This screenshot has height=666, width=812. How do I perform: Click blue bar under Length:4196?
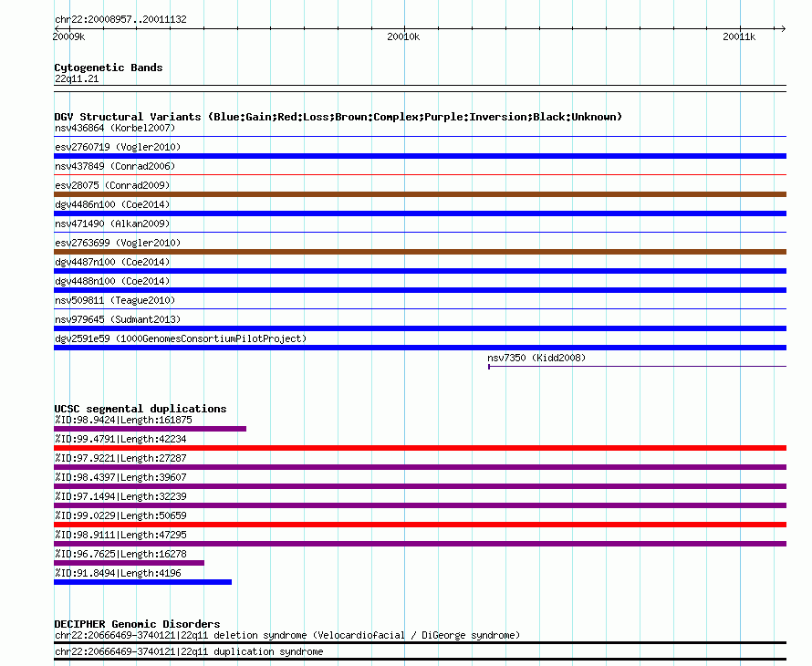[143, 582]
